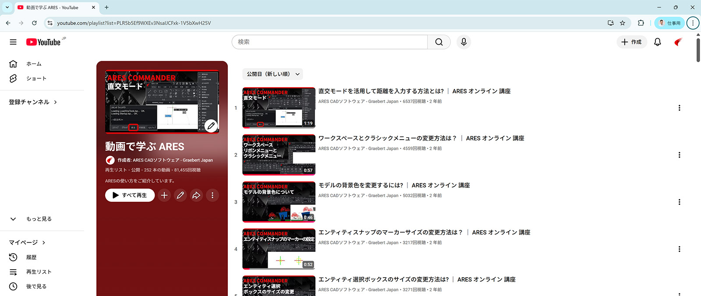Click the playlist share arrow icon
The height and width of the screenshot is (296, 701).
coord(196,195)
